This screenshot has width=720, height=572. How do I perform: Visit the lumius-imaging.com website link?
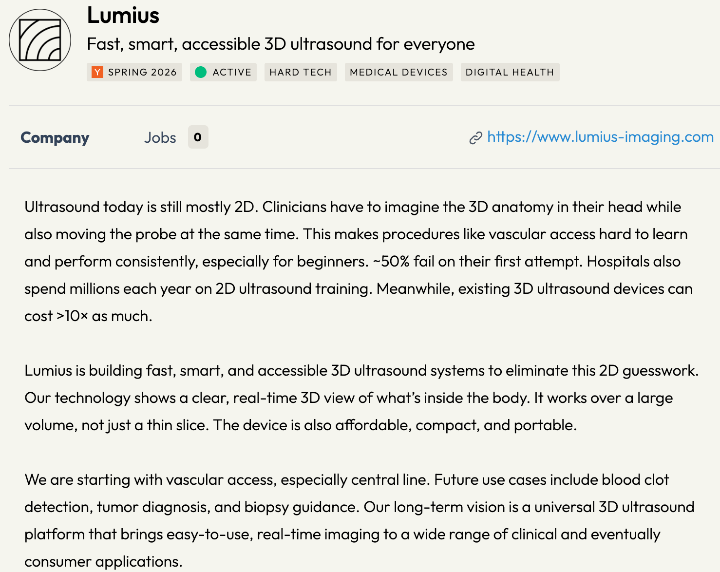click(x=600, y=137)
